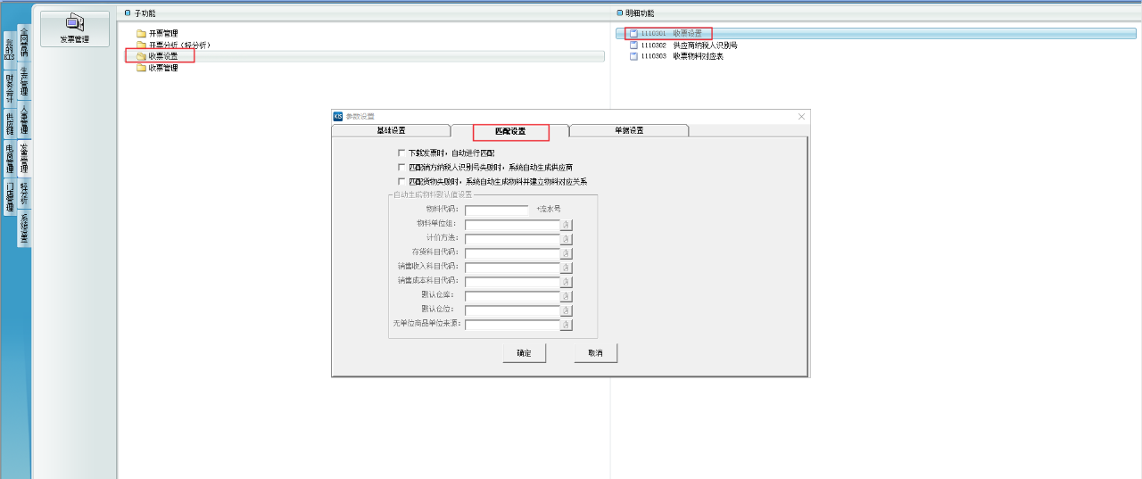Click the 发票管理 module icon
The width and height of the screenshot is (1142, 479).
[x=75, y=29]
